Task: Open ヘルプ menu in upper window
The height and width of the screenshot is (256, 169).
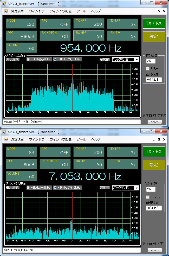Action: 96,11
